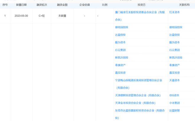Image resolution: width=195 pixels, height=121 pixels.
Task: Select the round cell C+轮
Action: [42, 16]
